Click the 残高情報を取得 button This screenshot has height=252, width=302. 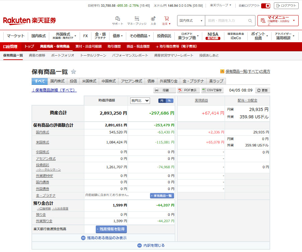(x=111, y=229)
